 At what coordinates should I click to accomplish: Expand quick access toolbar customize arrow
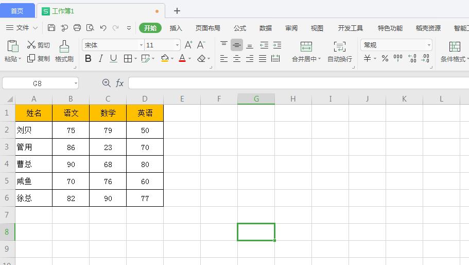click(129, 28)
